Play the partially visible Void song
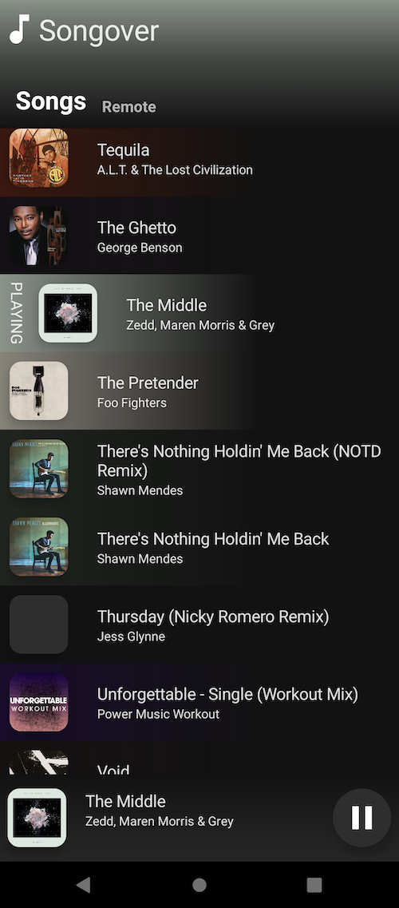The width and height of the screenshot is (399, 908). [x=199, y=759]
